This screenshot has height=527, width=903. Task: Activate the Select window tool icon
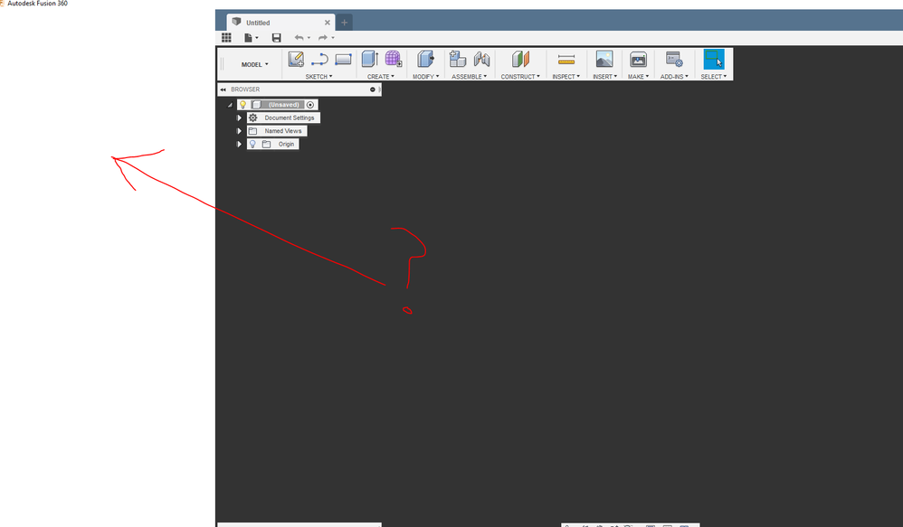[714, 59]
